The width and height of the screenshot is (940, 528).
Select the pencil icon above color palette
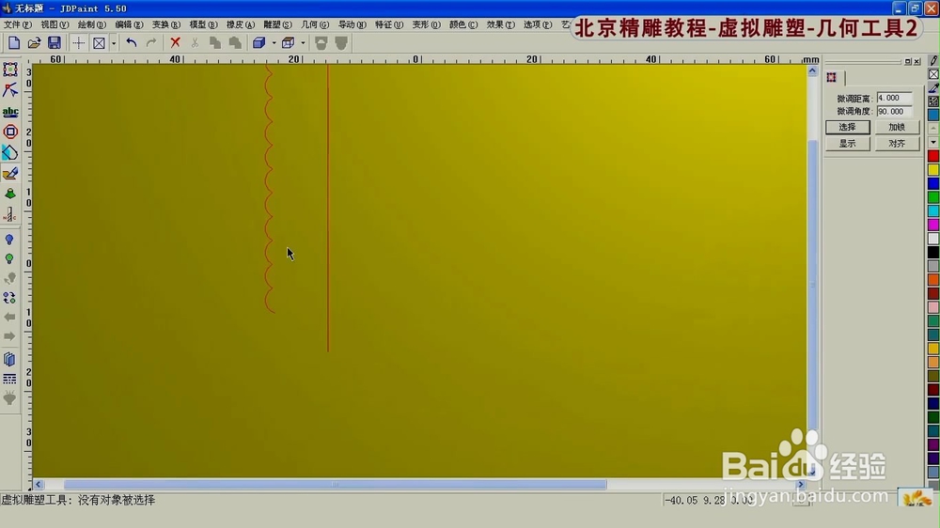pyautogui.click(x=933, y=60)
